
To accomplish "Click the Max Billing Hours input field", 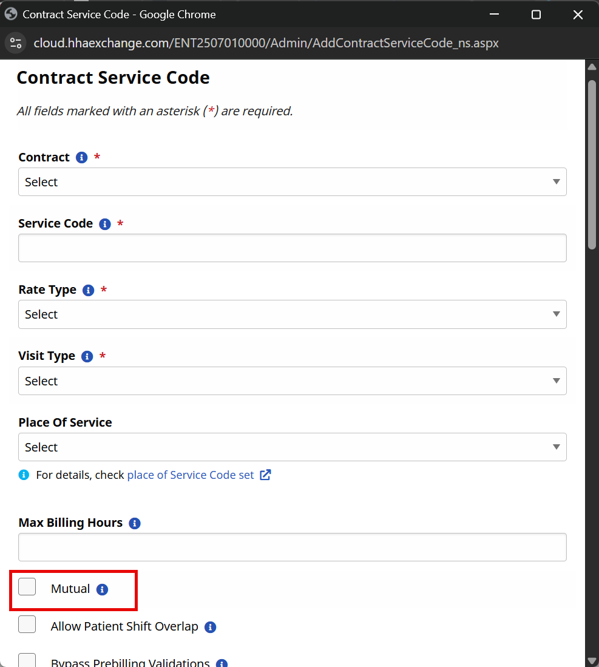I will tap(292, 547).
